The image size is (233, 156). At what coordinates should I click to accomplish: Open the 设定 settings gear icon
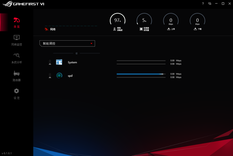click(x=17, y=91)
